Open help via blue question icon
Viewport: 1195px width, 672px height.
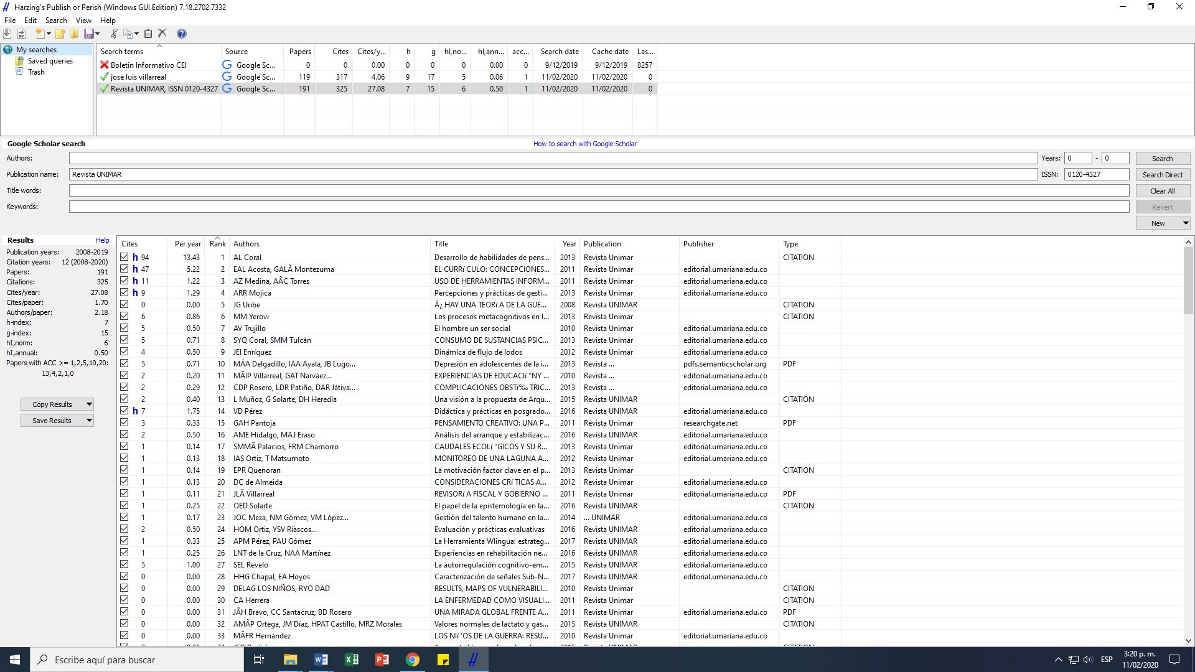point(181,34)
